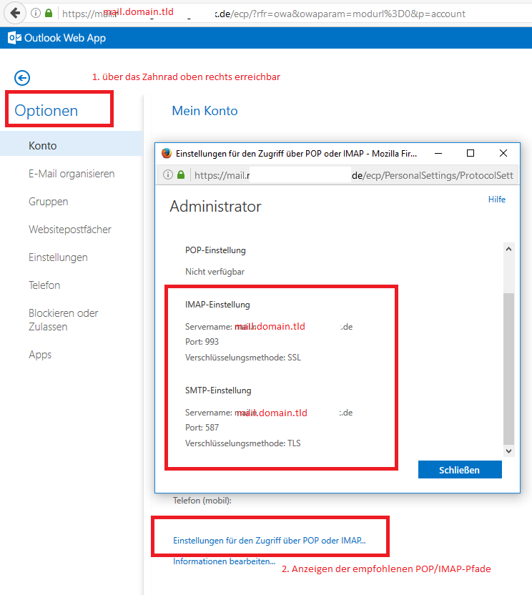
Task: Click scroll down arrow in popup scrollbar
Action: [x=508, y=451]
